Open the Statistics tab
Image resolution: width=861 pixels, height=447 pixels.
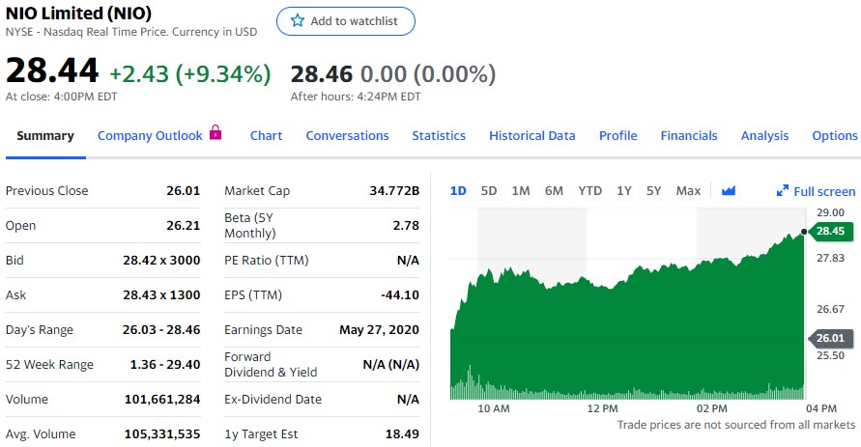click(439, 136)
